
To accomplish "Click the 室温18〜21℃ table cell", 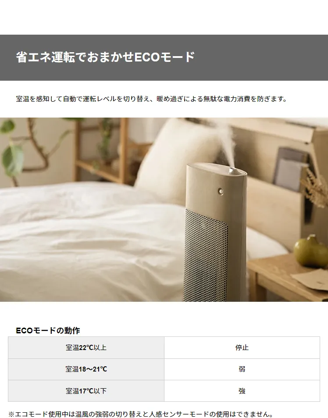I will coord(86,369).
